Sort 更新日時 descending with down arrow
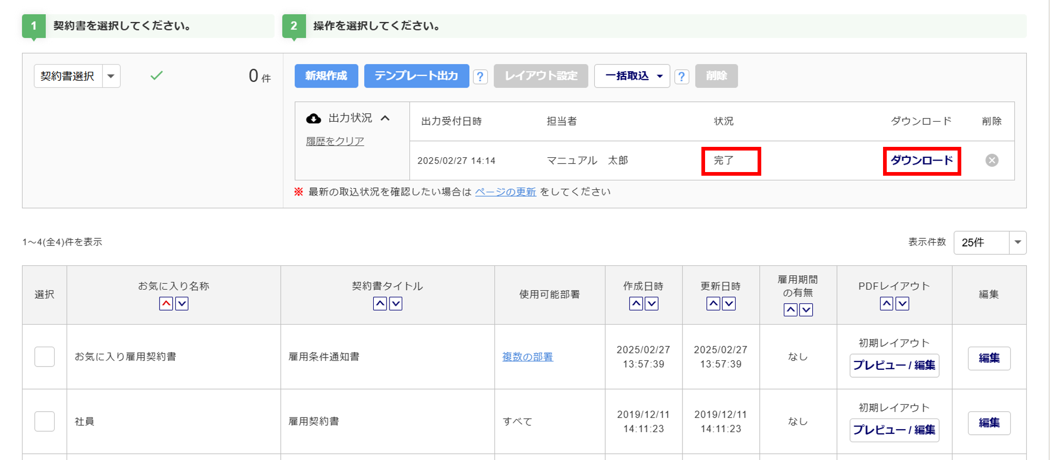This screenshot has height=460, width=1050. pyautogui.click(x=729, y=304)
